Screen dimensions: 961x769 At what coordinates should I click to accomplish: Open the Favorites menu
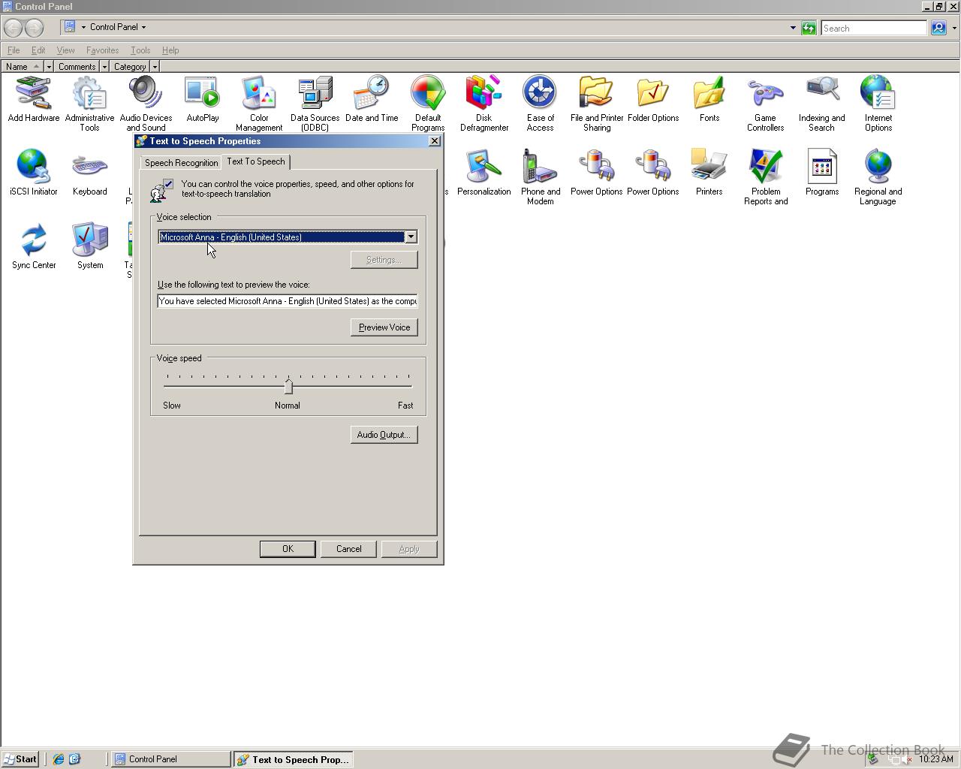102,50
